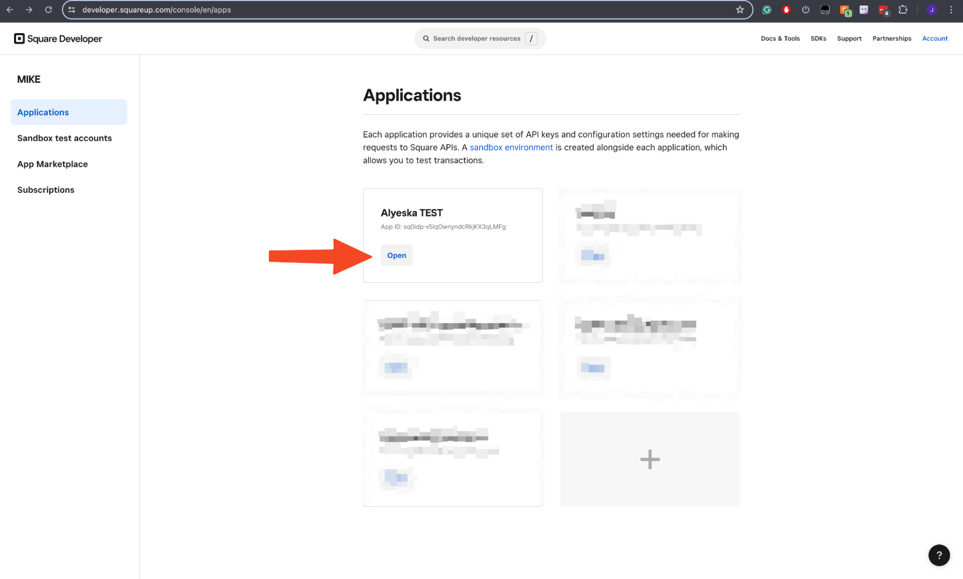Click the Square Developer logo

(x=58, y=38)
